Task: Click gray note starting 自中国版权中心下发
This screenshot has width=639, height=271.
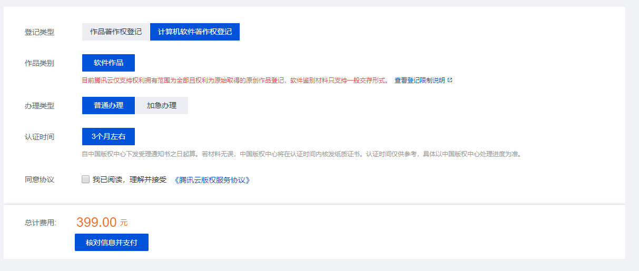Action: point(301,154)
